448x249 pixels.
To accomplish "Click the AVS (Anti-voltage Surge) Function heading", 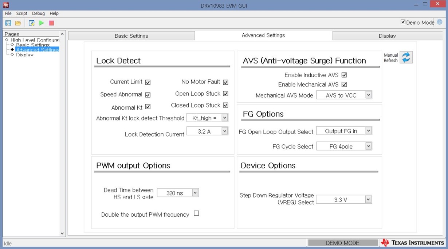I will [x=304, y=61].
